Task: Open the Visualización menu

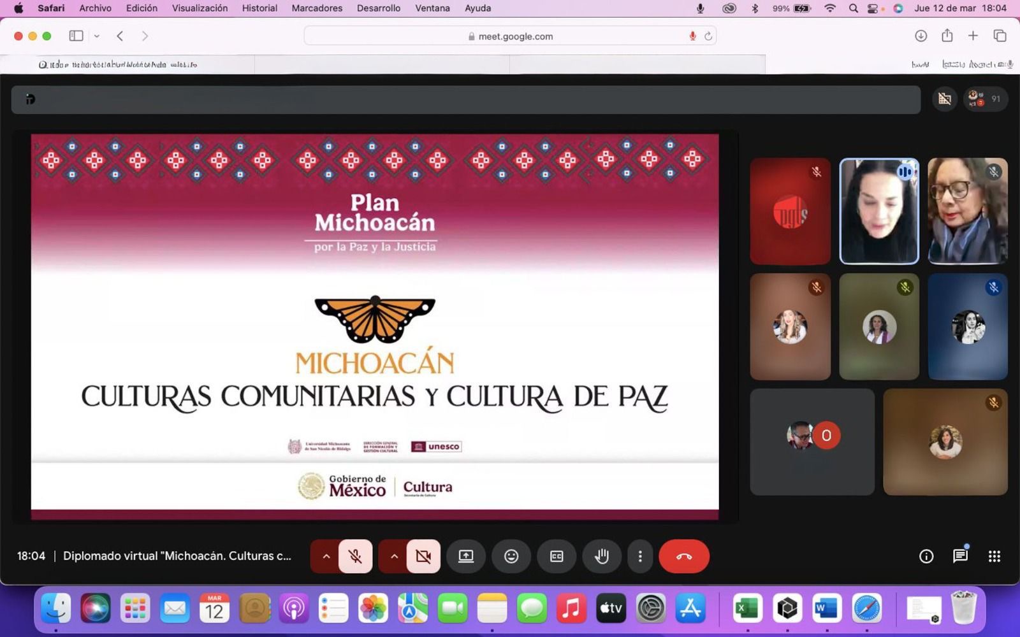Action: [x=200, y=8]
